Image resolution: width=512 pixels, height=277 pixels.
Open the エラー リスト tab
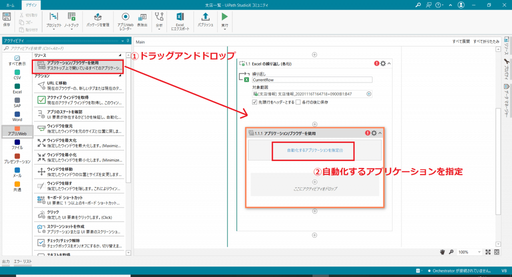pyautogui.click(x=23, y=261)
